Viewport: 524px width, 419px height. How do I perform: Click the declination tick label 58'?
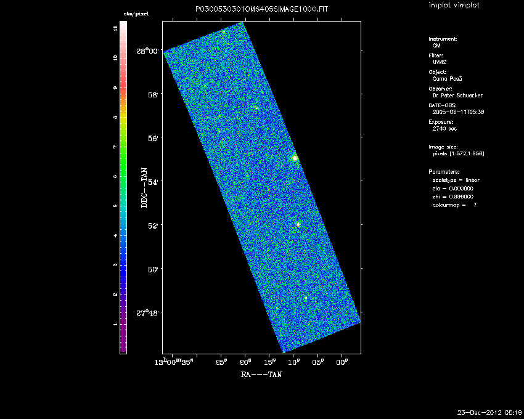point(154,95)
